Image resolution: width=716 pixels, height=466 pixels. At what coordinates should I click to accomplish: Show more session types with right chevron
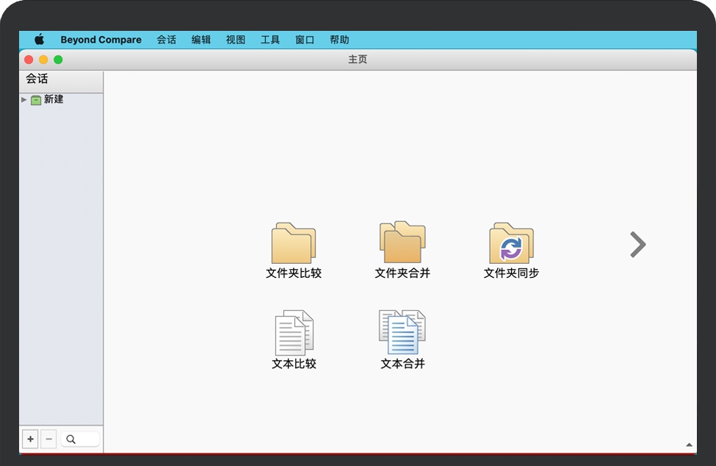click(637, 245)
